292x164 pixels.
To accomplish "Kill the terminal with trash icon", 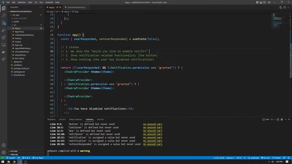I will (282, 119).
